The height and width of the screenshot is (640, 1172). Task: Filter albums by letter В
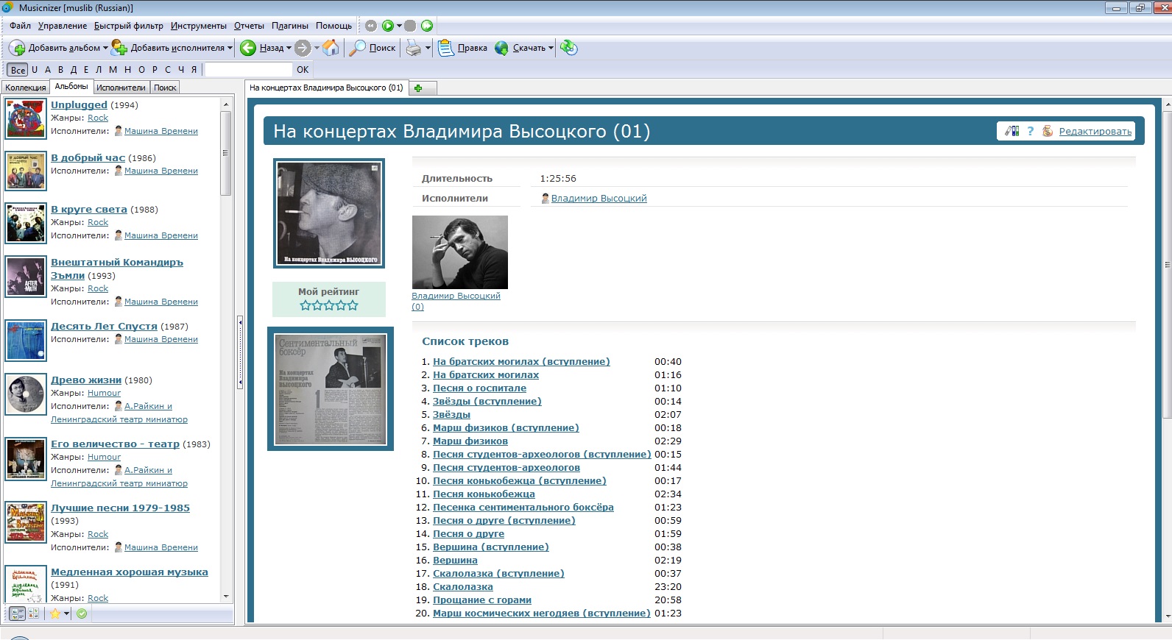[x=61, y=70]
